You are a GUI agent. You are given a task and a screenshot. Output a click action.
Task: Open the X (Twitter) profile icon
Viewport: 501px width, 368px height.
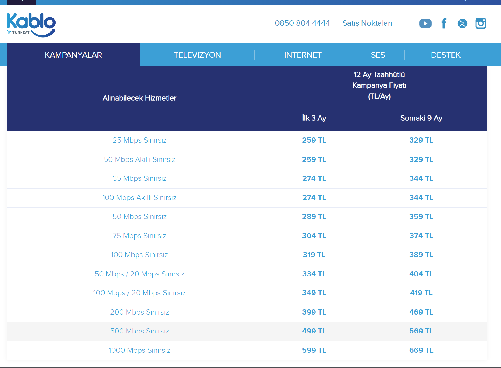pyautogui.click(x=462, y=23)
